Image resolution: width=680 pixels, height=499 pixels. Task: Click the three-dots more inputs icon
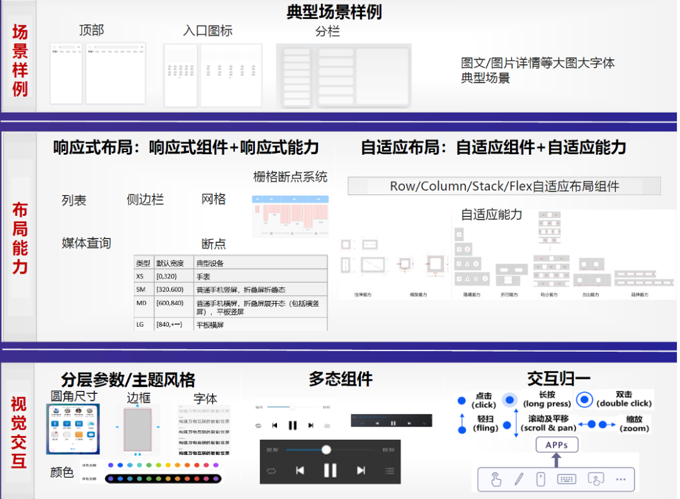(x=621, y=479)
